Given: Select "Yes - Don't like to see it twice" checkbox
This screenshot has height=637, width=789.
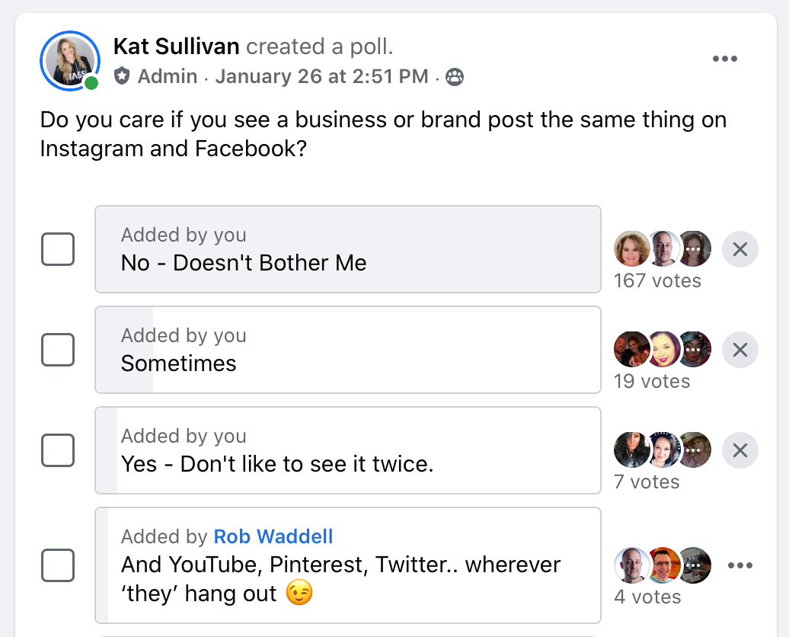Looking at the screenshot, I should click(x=58, y=450).
